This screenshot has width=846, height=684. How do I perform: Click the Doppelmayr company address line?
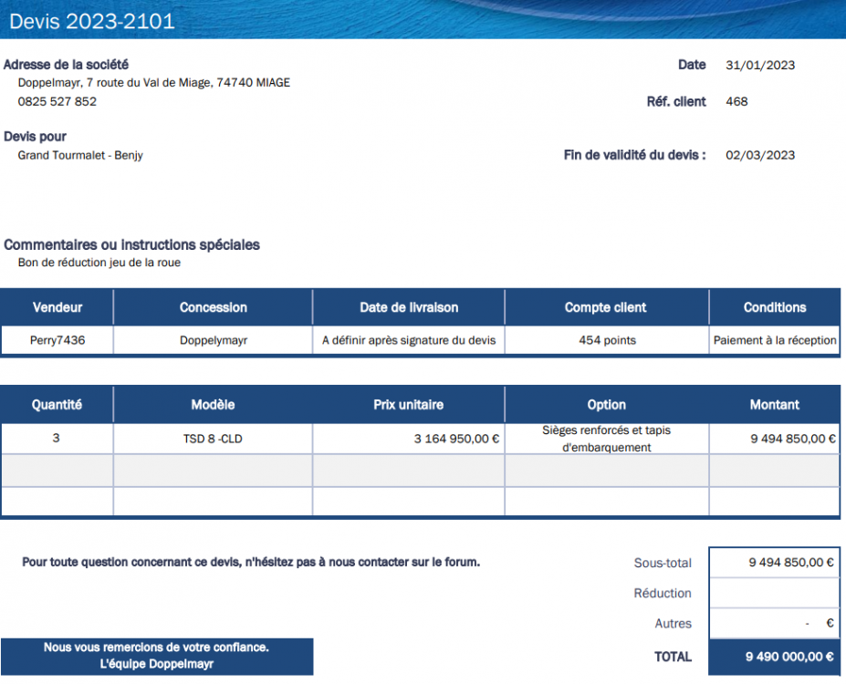tap(153, 83)
